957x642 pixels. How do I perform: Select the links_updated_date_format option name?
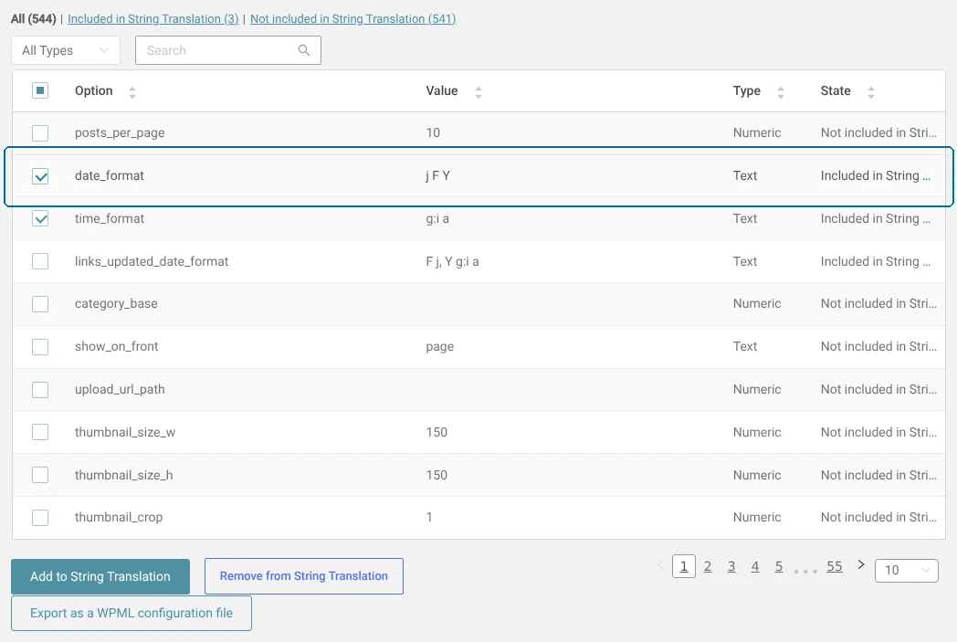(152, 261)
